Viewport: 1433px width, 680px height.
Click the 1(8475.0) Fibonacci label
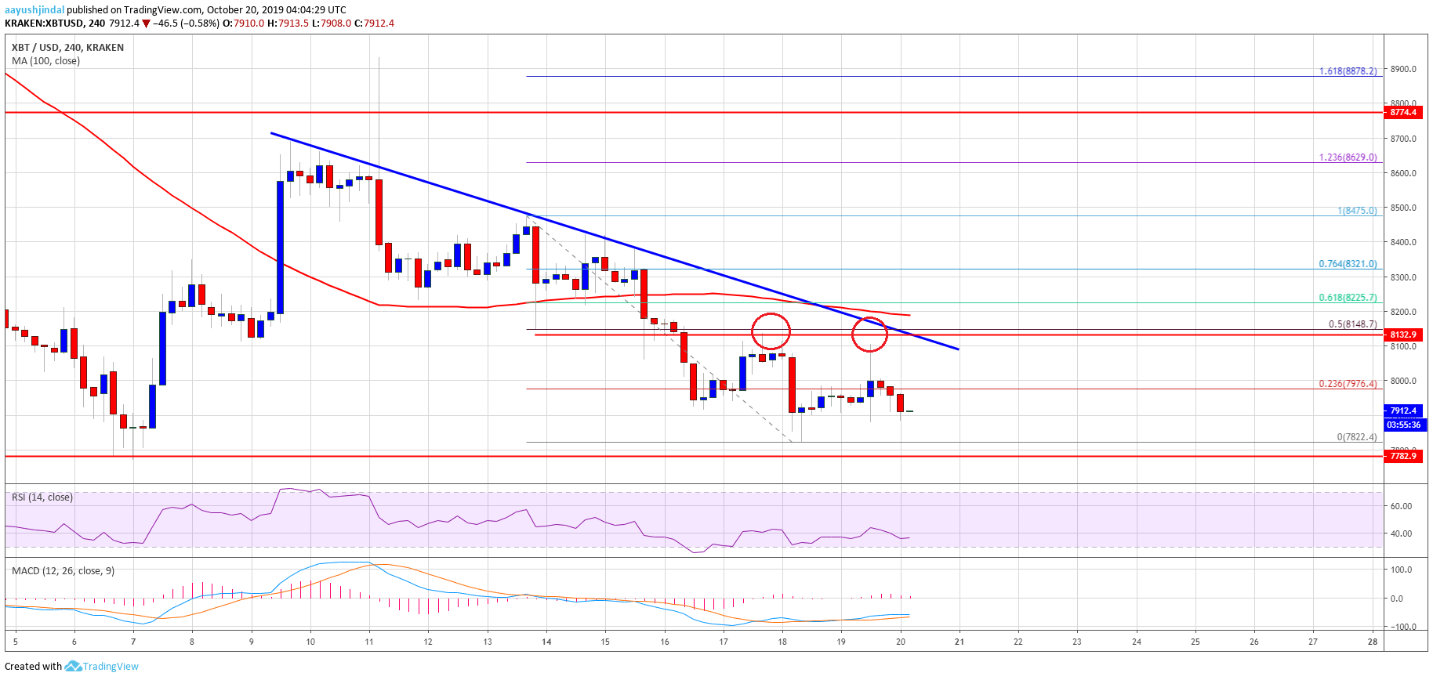(1357, 211)
